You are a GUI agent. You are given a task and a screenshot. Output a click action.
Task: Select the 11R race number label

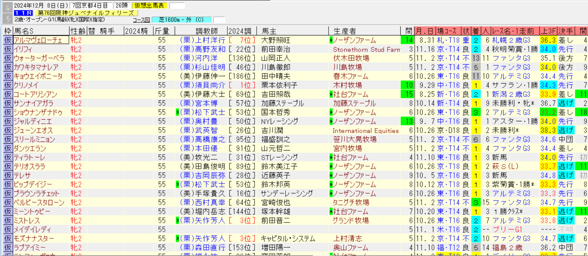click(24, 13)
